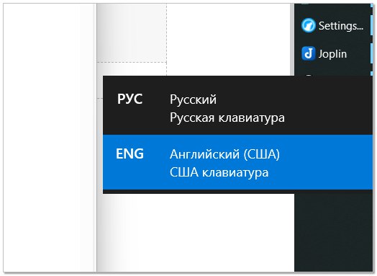Select the ENG language abbreviation
The height and width of the screenshot is (276, 377).
pos(130,153)
